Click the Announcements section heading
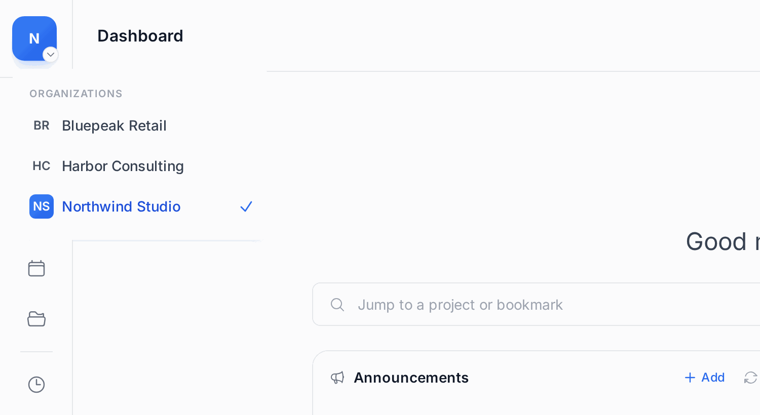The height and width of the screenshot is (415, 760). (x=411, y=378)
